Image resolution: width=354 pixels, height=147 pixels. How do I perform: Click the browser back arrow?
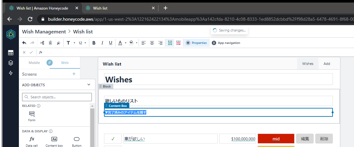pos(10,19)
